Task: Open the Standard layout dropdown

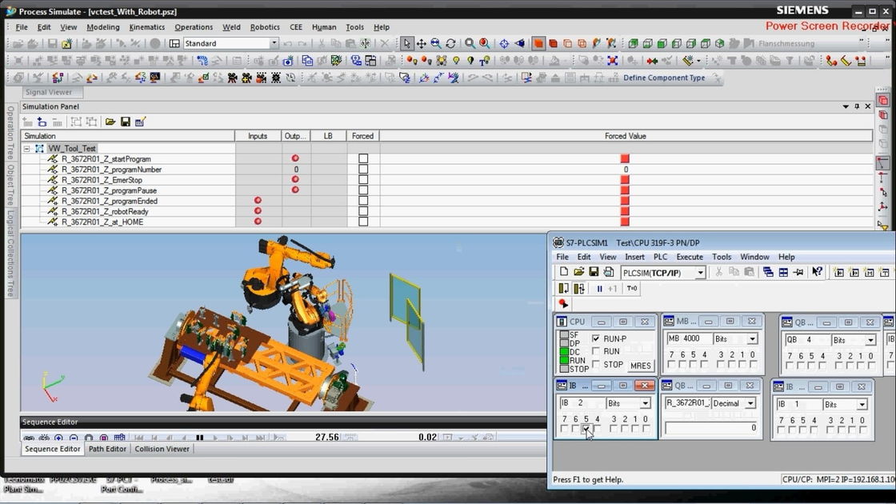Action: 274,43
